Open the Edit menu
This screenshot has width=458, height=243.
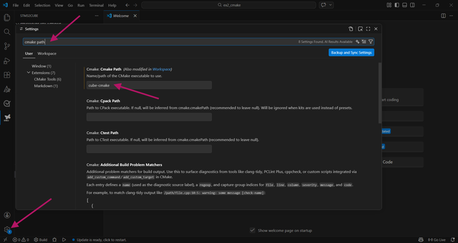(27, 5)
